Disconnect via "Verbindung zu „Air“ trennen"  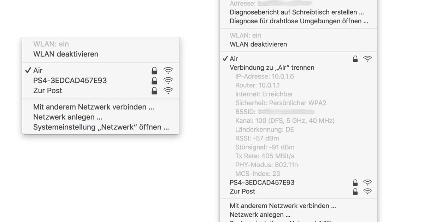272,67
